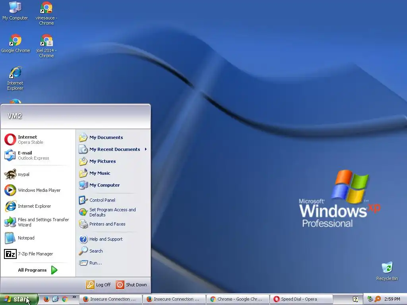407x305 pixels.
Task: Launch 7-Zip File Manager
Action: tap(38, 254)
